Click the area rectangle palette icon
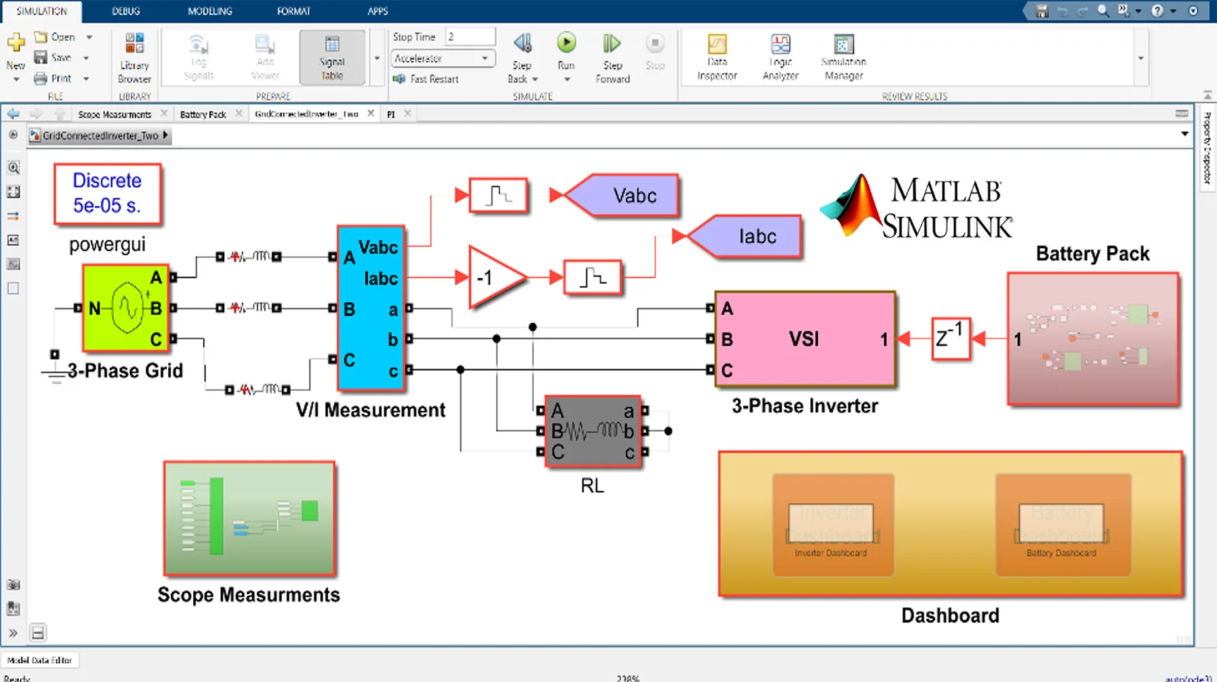The image size is (1217, 682). 13,289
